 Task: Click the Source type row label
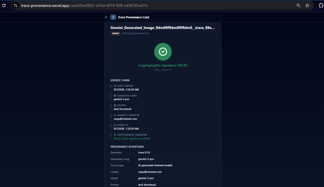click(117, 165)
